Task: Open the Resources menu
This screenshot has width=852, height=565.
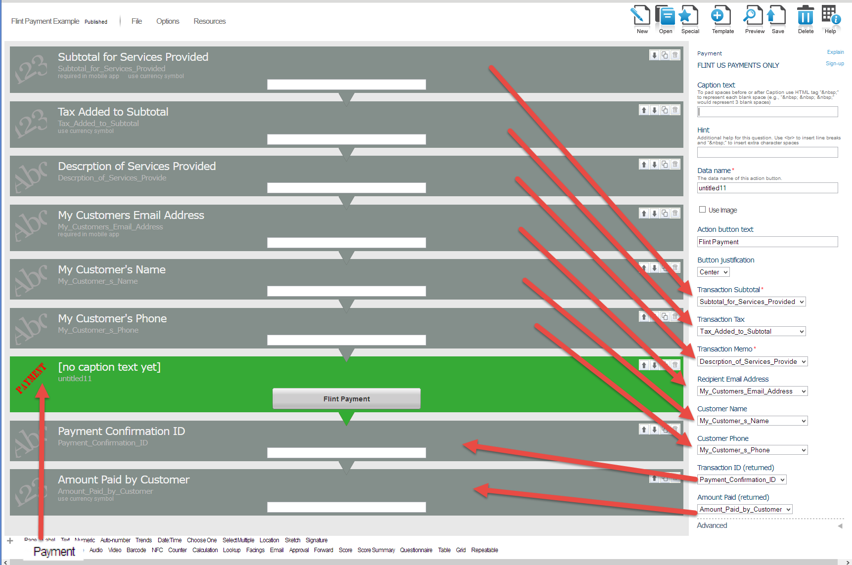Action: (209, 21)
